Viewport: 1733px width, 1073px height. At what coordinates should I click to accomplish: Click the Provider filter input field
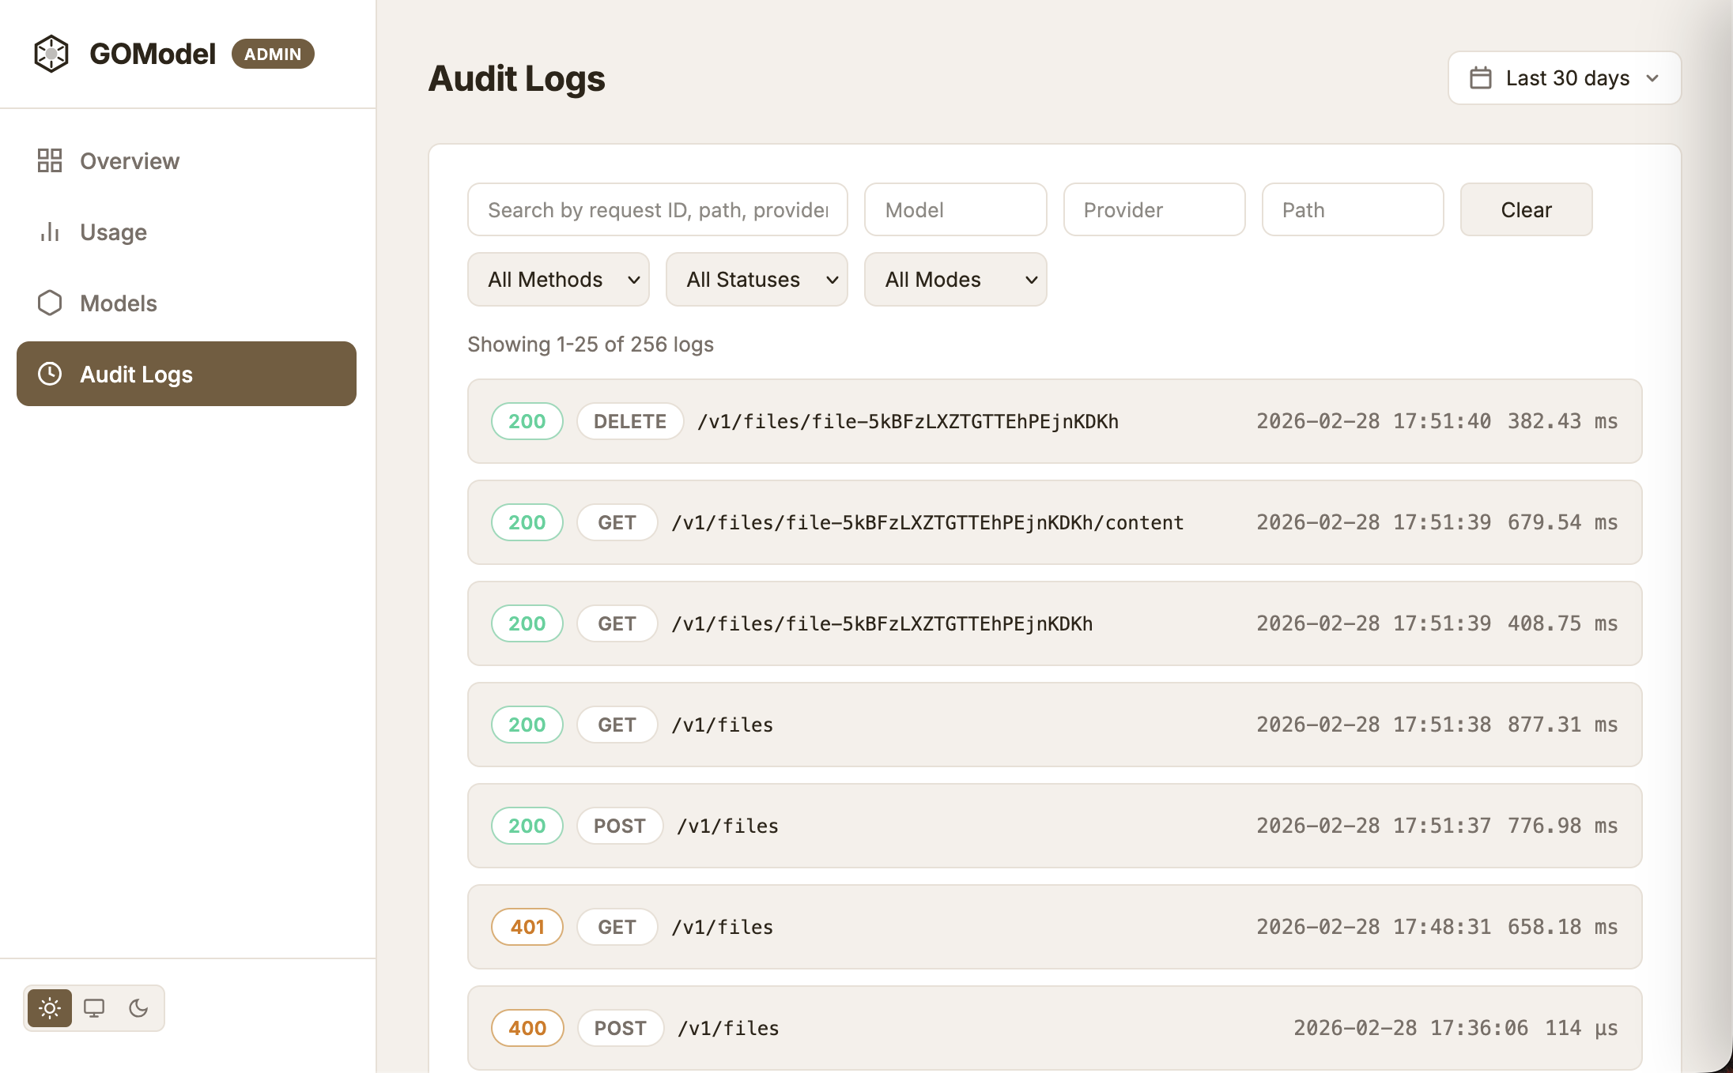click(1153, 209)
